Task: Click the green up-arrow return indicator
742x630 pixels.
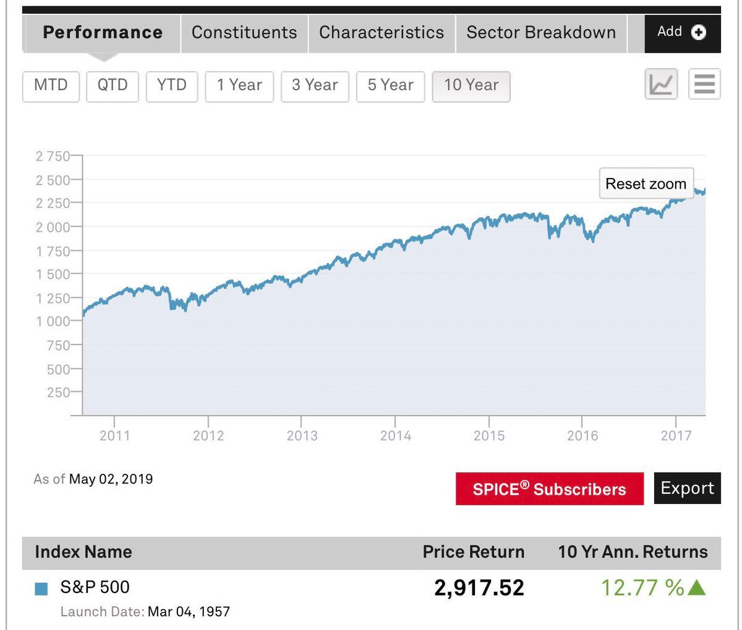Action: tap(697, 588)
